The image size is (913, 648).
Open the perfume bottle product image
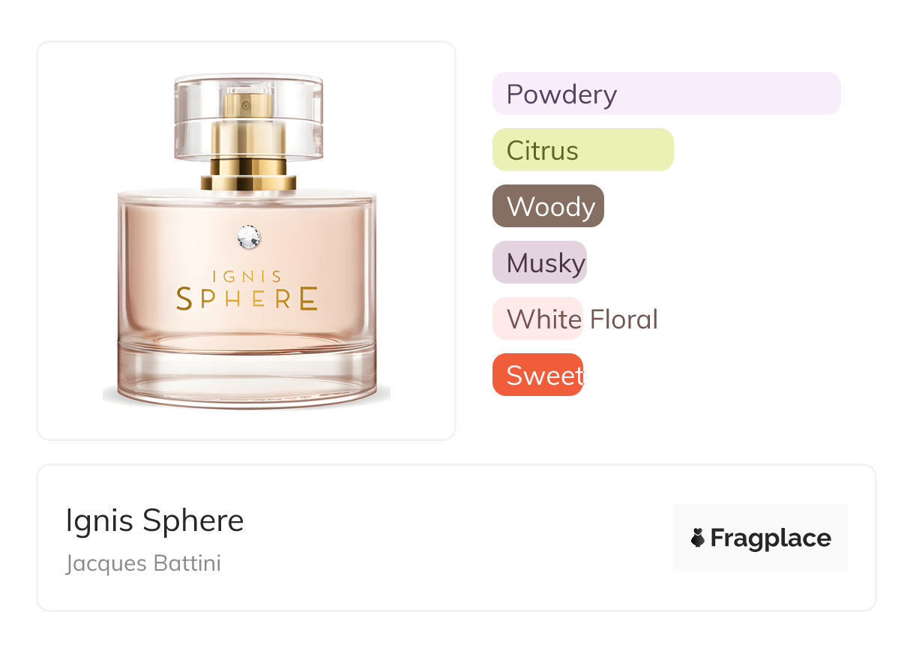[247, 241]
